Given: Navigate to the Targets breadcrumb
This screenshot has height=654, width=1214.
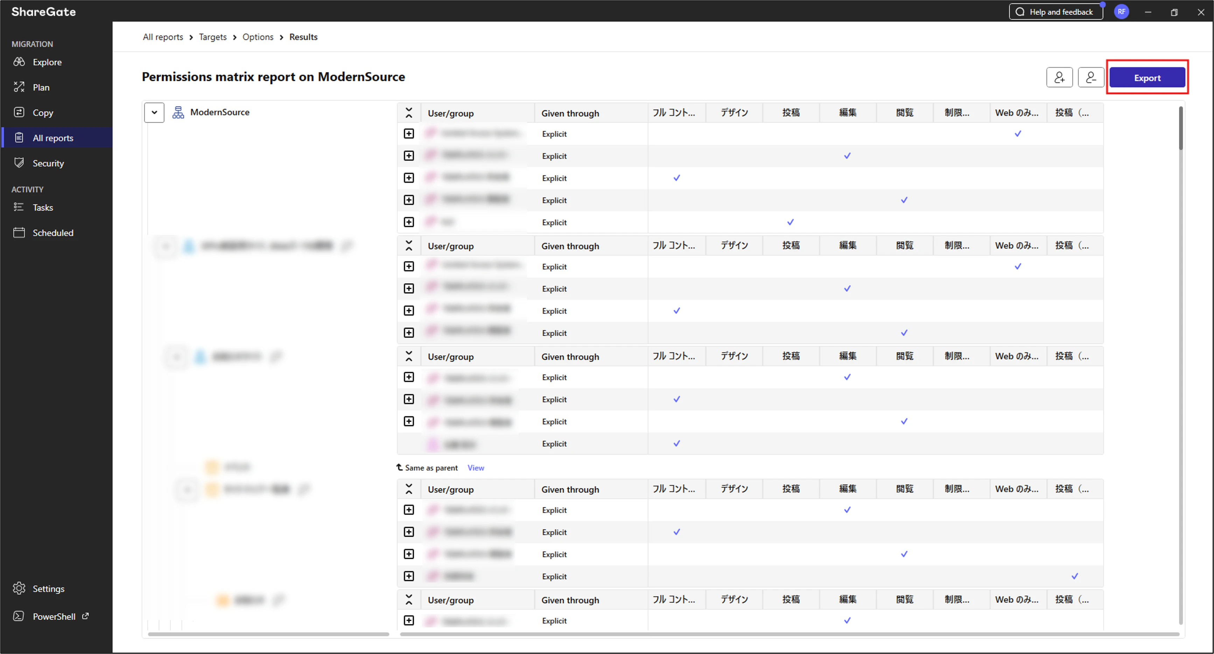Looking at the screenshot, I should [x=212, y=37].
